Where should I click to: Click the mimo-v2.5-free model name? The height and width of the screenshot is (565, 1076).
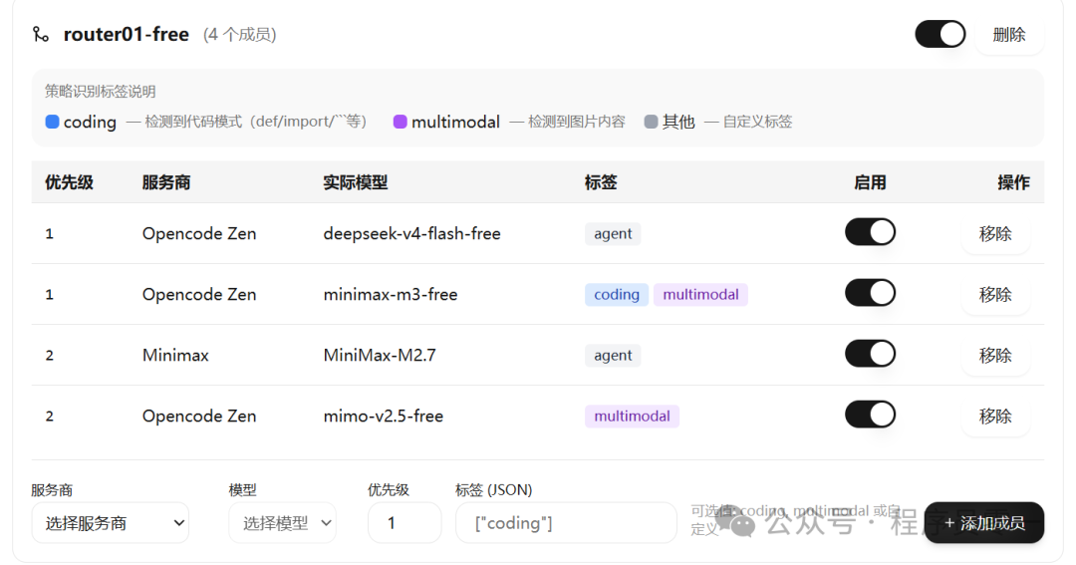[383, 416]
